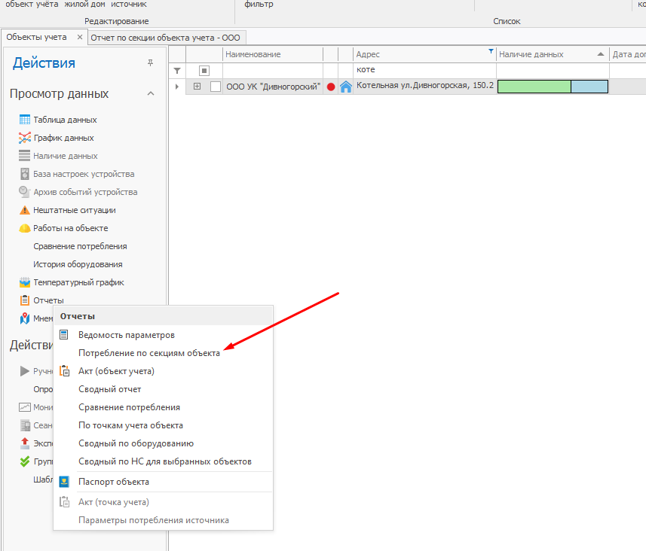Click the Таблица данных table icon
646x551 pixels.
click(24, 120)
